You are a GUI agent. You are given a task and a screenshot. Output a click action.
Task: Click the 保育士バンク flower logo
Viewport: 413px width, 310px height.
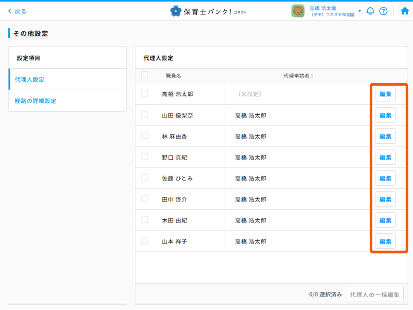pos(176,11)
